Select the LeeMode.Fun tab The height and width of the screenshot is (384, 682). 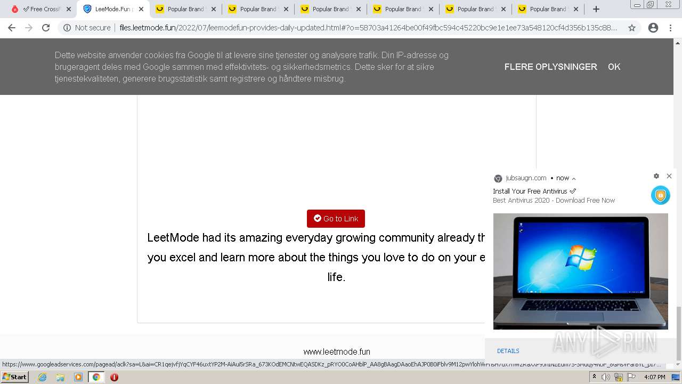coord(113,9)
